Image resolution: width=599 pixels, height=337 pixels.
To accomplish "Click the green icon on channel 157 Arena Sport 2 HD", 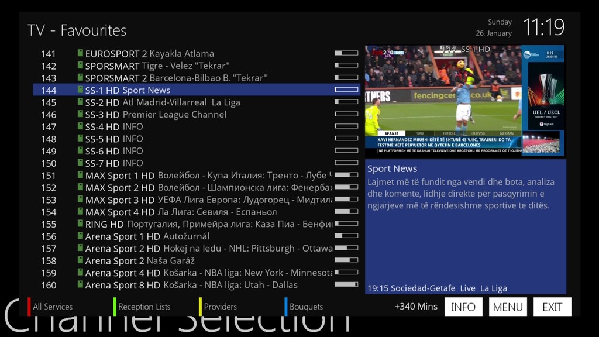I will point(80,248).
